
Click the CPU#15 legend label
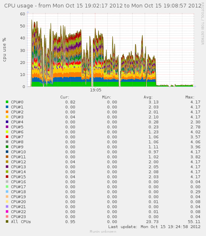[x=18, y=177]
